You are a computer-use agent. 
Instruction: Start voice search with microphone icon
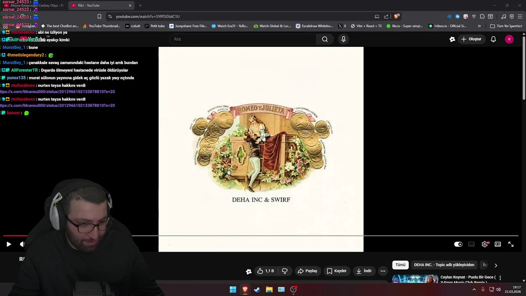(x=344, y=39)
